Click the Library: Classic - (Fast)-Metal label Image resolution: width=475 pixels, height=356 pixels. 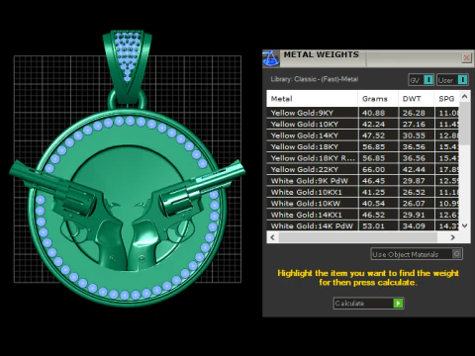[315, 79]
